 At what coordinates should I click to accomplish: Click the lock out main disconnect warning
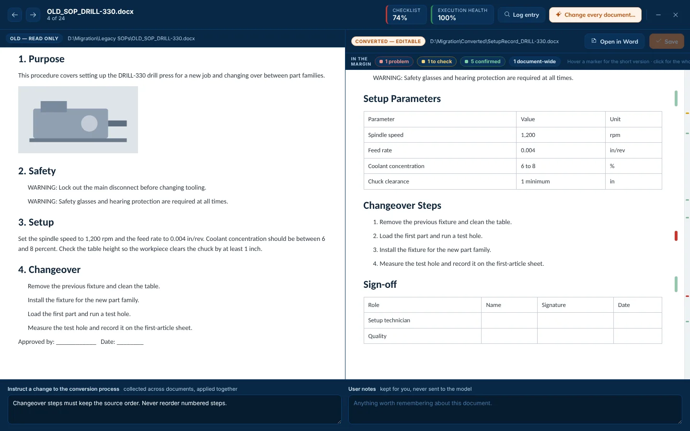(x=117, y=188)
